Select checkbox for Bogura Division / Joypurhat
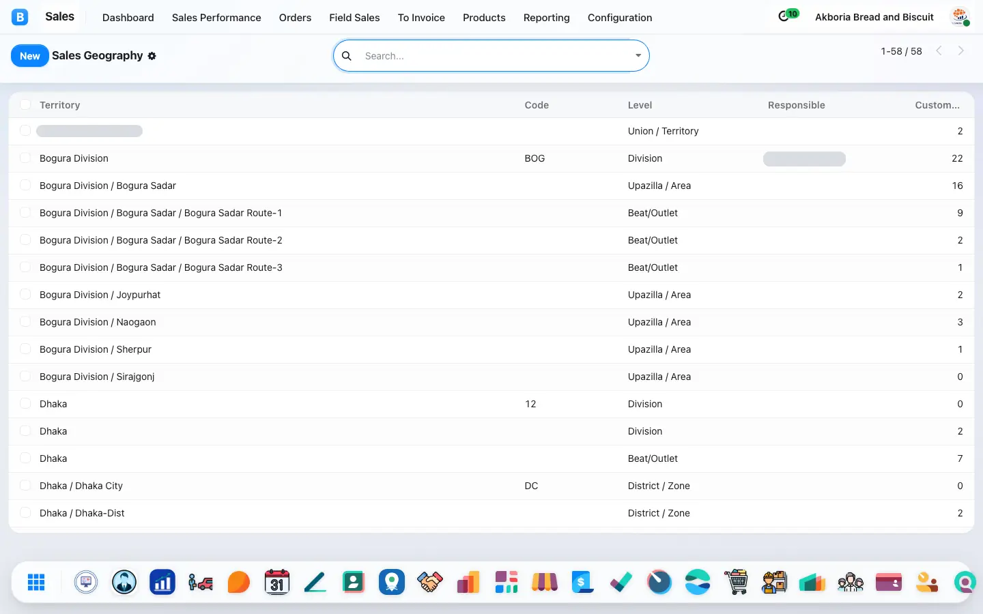Screen dimensions: 983x614 (25, 294)
